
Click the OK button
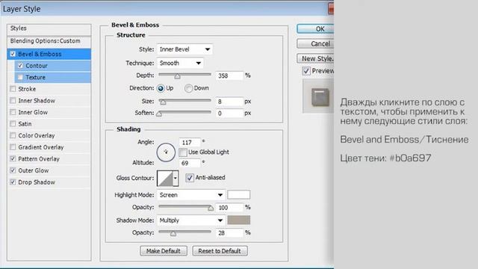[315, 29]
